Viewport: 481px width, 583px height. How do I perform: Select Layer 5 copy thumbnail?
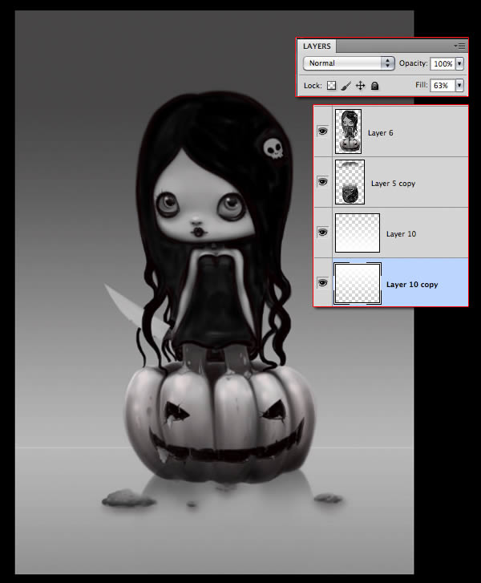(x=350, y=182)
